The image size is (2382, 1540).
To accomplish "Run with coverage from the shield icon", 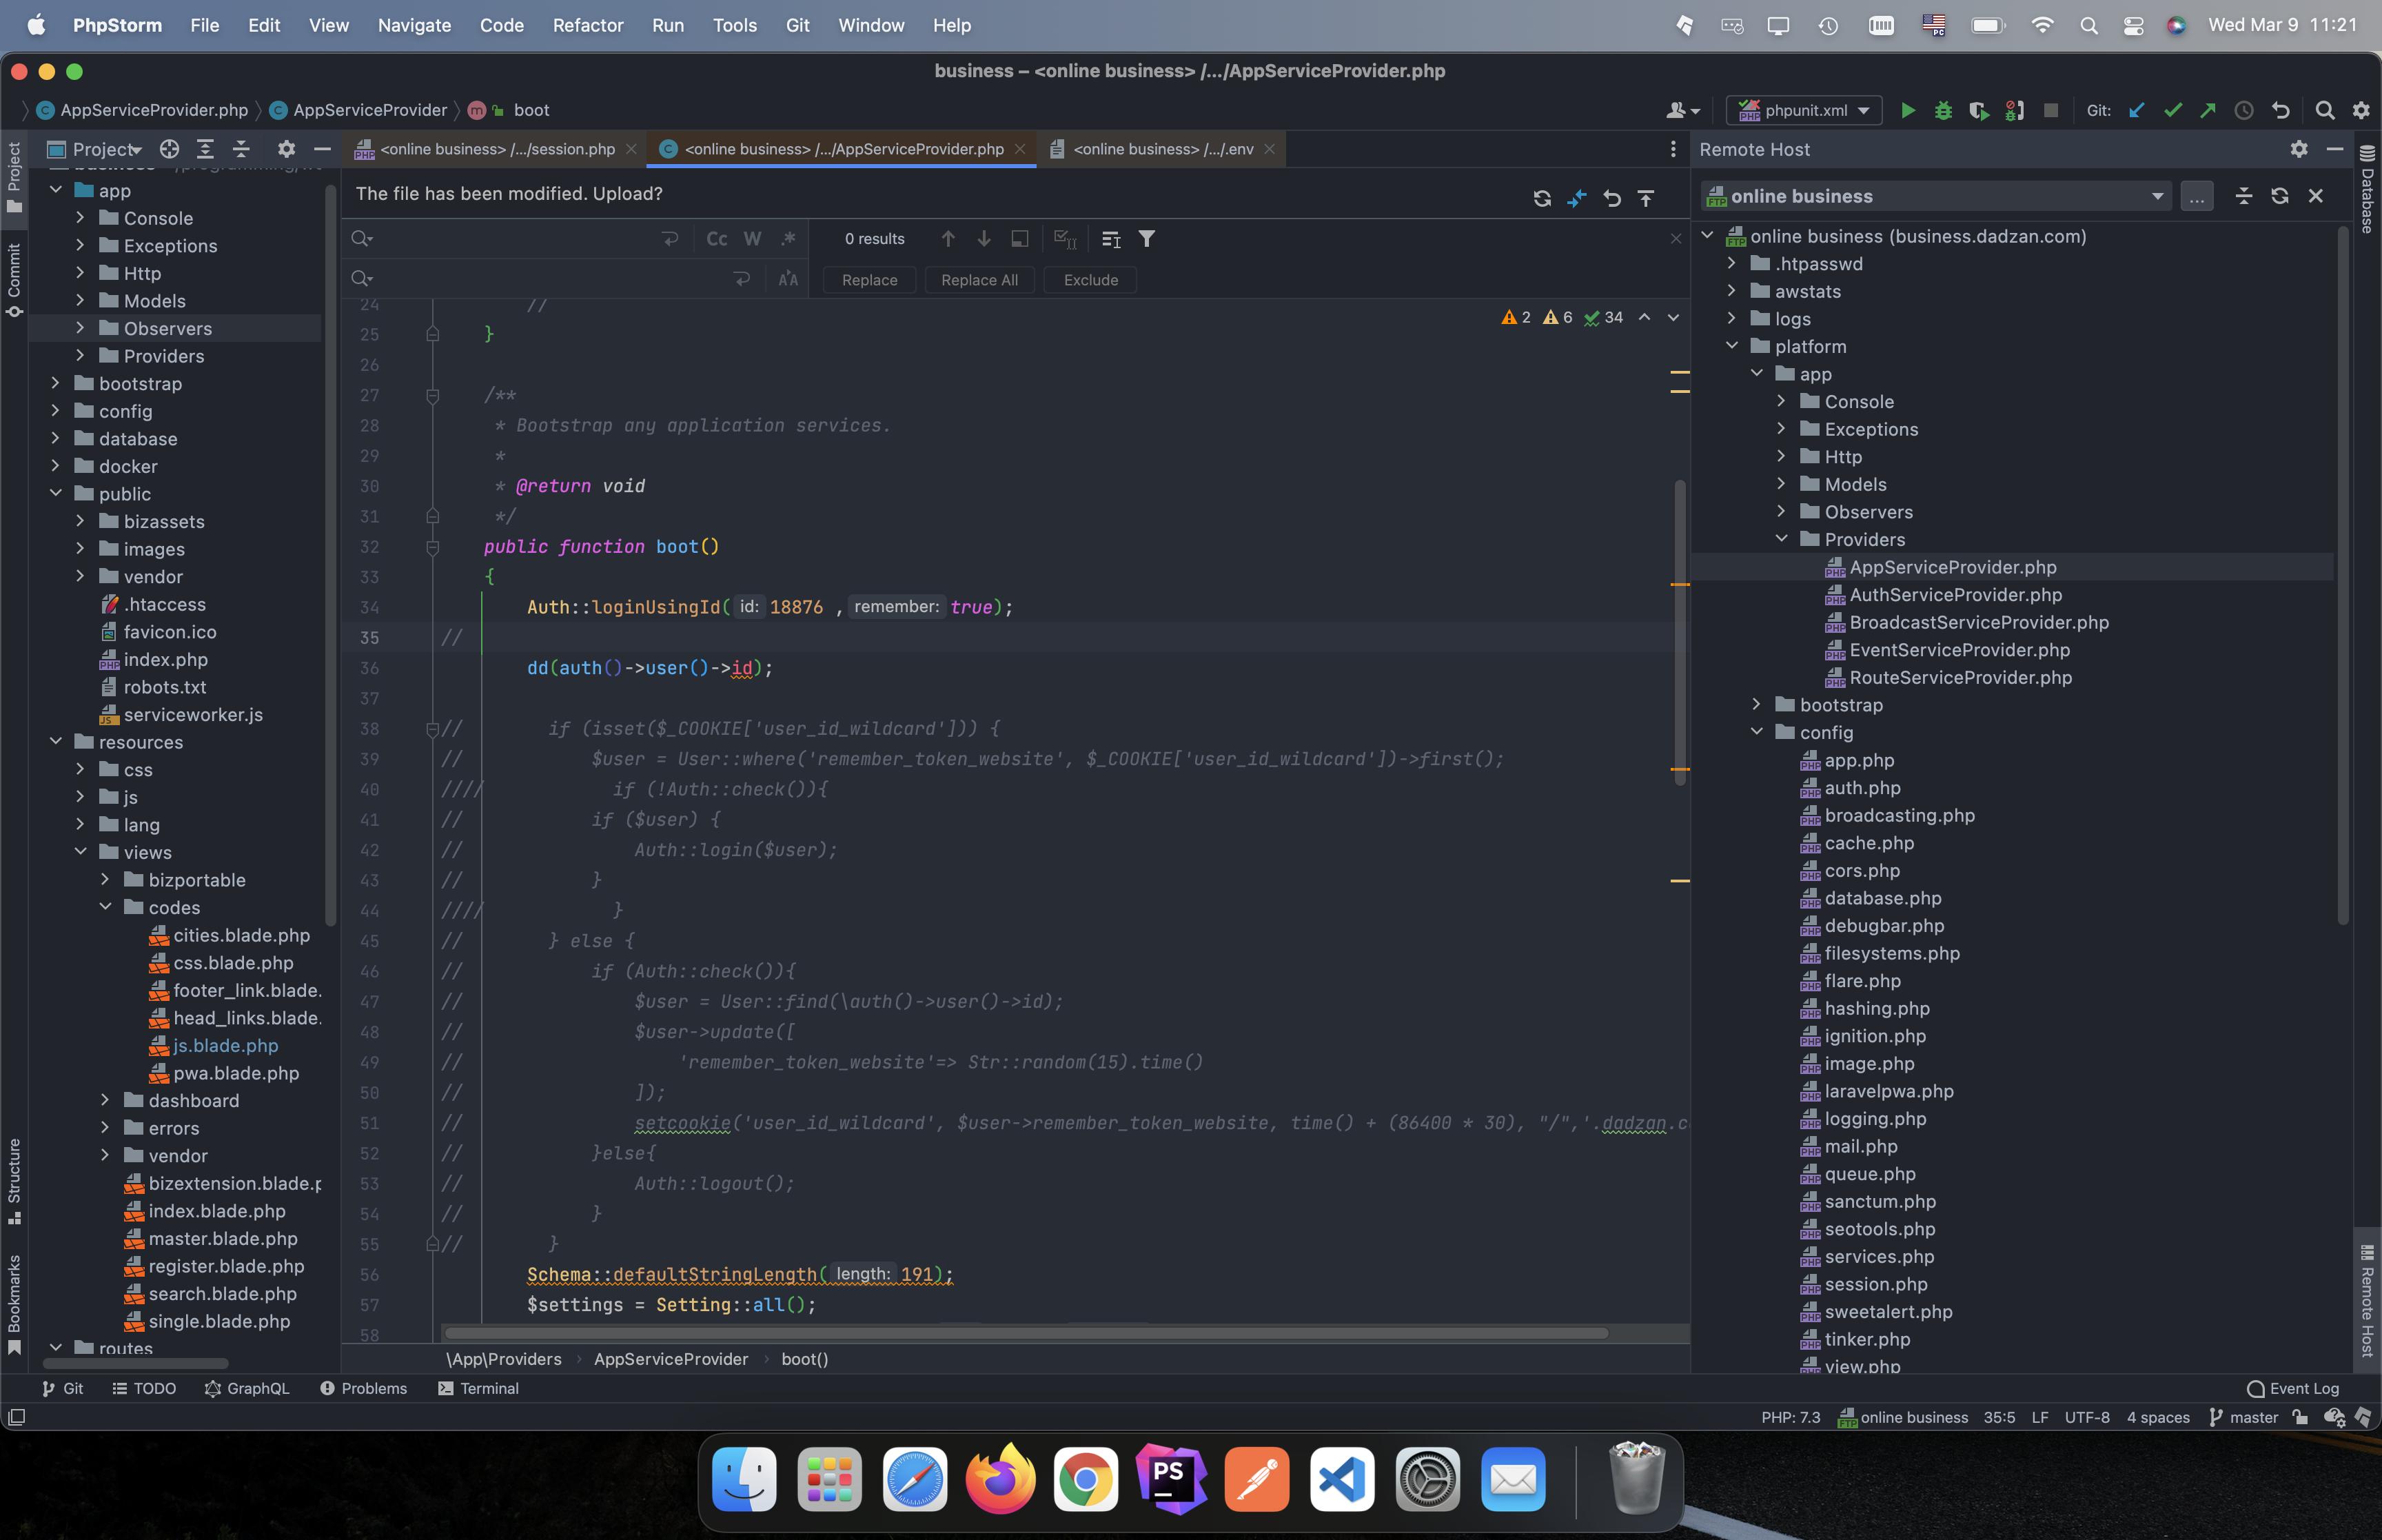I will tap(1978, 110).
